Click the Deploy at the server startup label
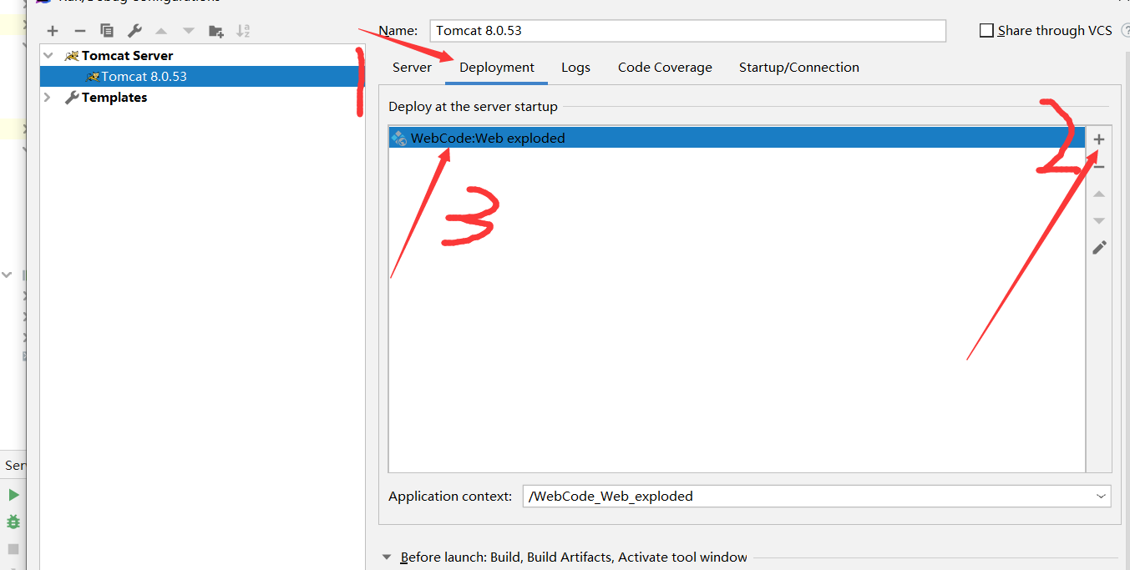This screenshot has height=570, width=1130. [x=473, y=107]
